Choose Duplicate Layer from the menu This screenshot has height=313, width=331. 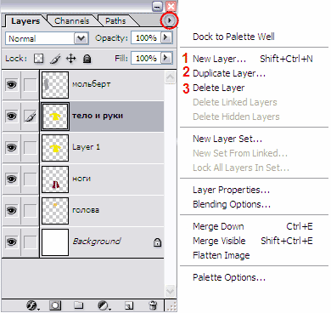click(x=229, y=73)
